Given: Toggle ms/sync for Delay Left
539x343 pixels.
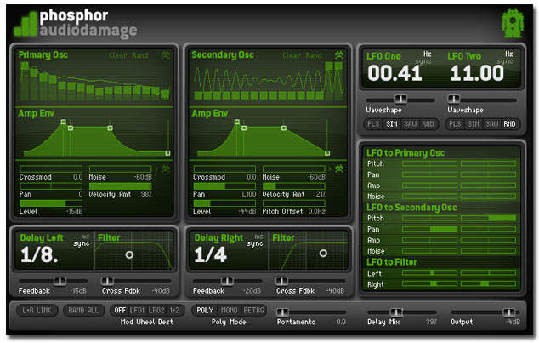Looking at the screenshot, I should [82, 241].
